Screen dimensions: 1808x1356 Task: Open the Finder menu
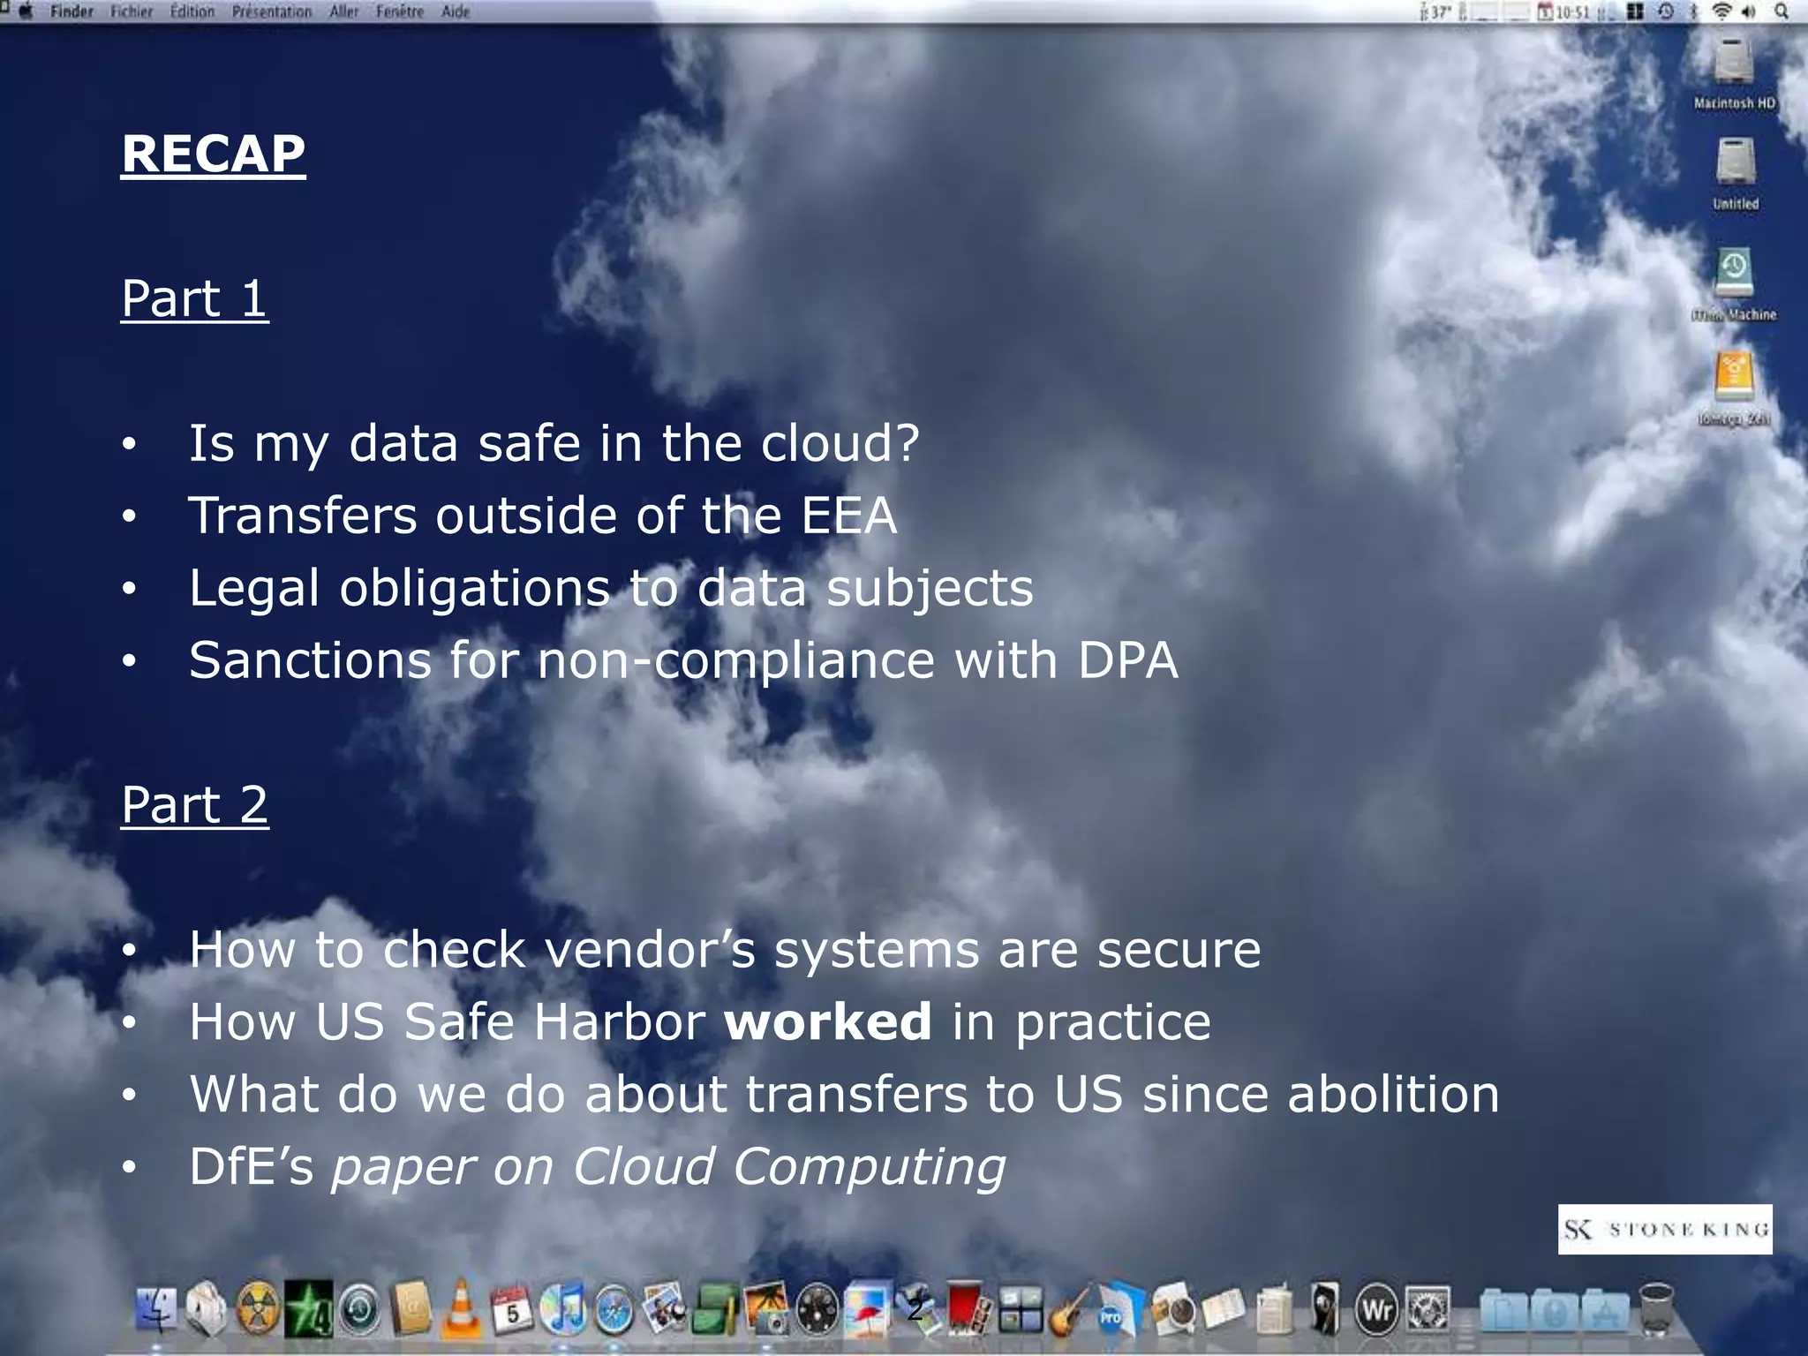click(72, 11)
